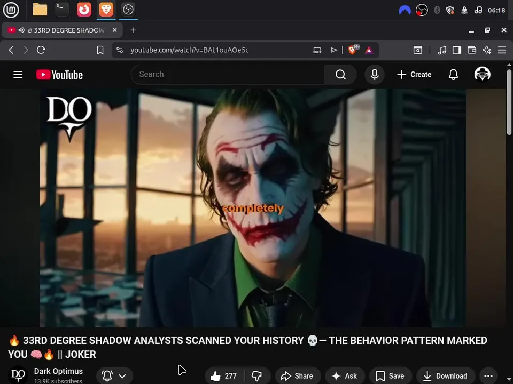Open the Brave Playlist music icon in toolbar

click(x=442, y=50)
